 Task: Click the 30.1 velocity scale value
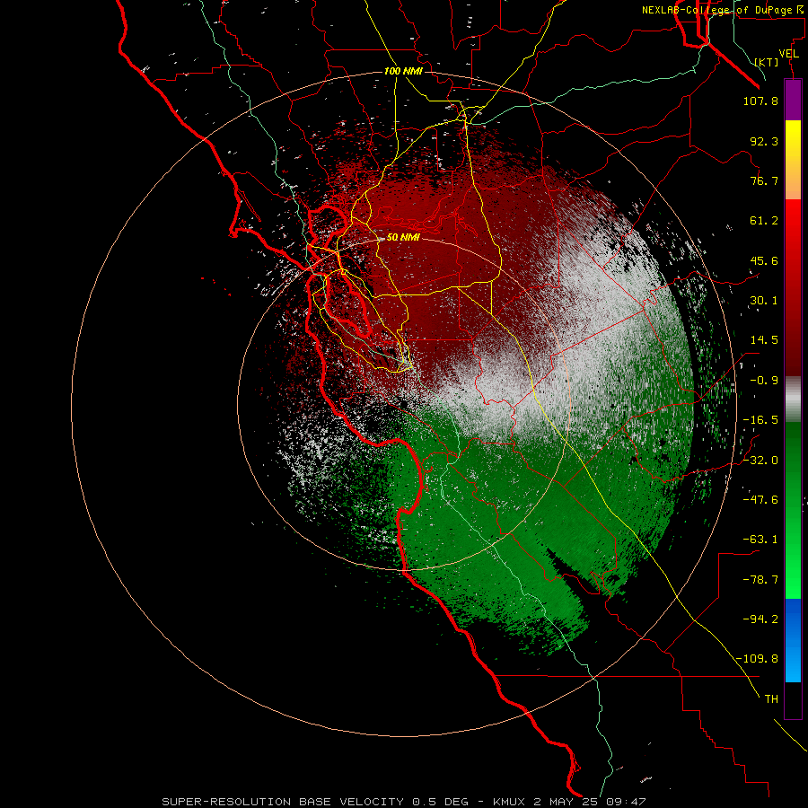click(x=764, y=301)
